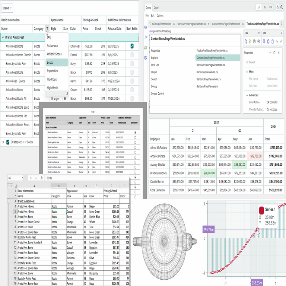Collapse the Brand: Aristo Feet group
The image size is (286, 286).
point(3,37)
